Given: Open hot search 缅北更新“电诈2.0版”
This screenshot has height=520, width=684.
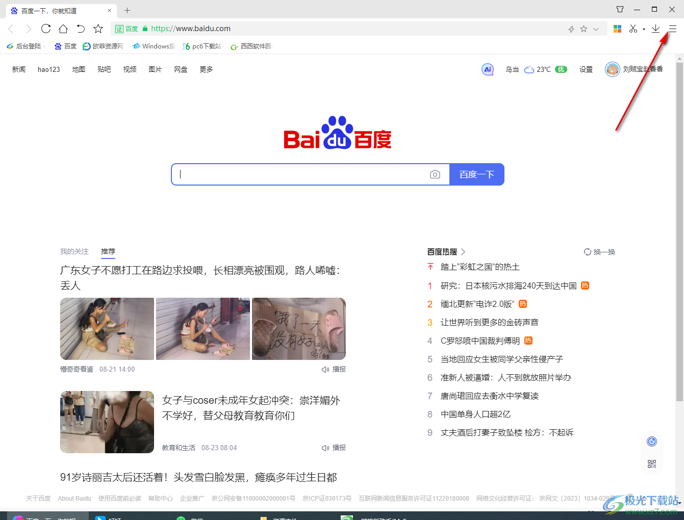Looking at the screenshot, I should pyautogui.click(x=477, y=304).
